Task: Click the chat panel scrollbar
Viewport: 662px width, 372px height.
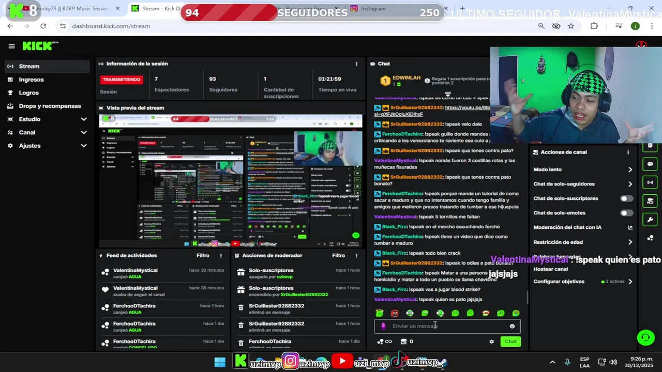Action: point(527,297)
